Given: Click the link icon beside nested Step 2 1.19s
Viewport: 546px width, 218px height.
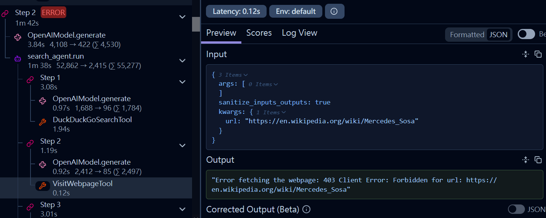Looking at the screenshot, I should 30,143.
